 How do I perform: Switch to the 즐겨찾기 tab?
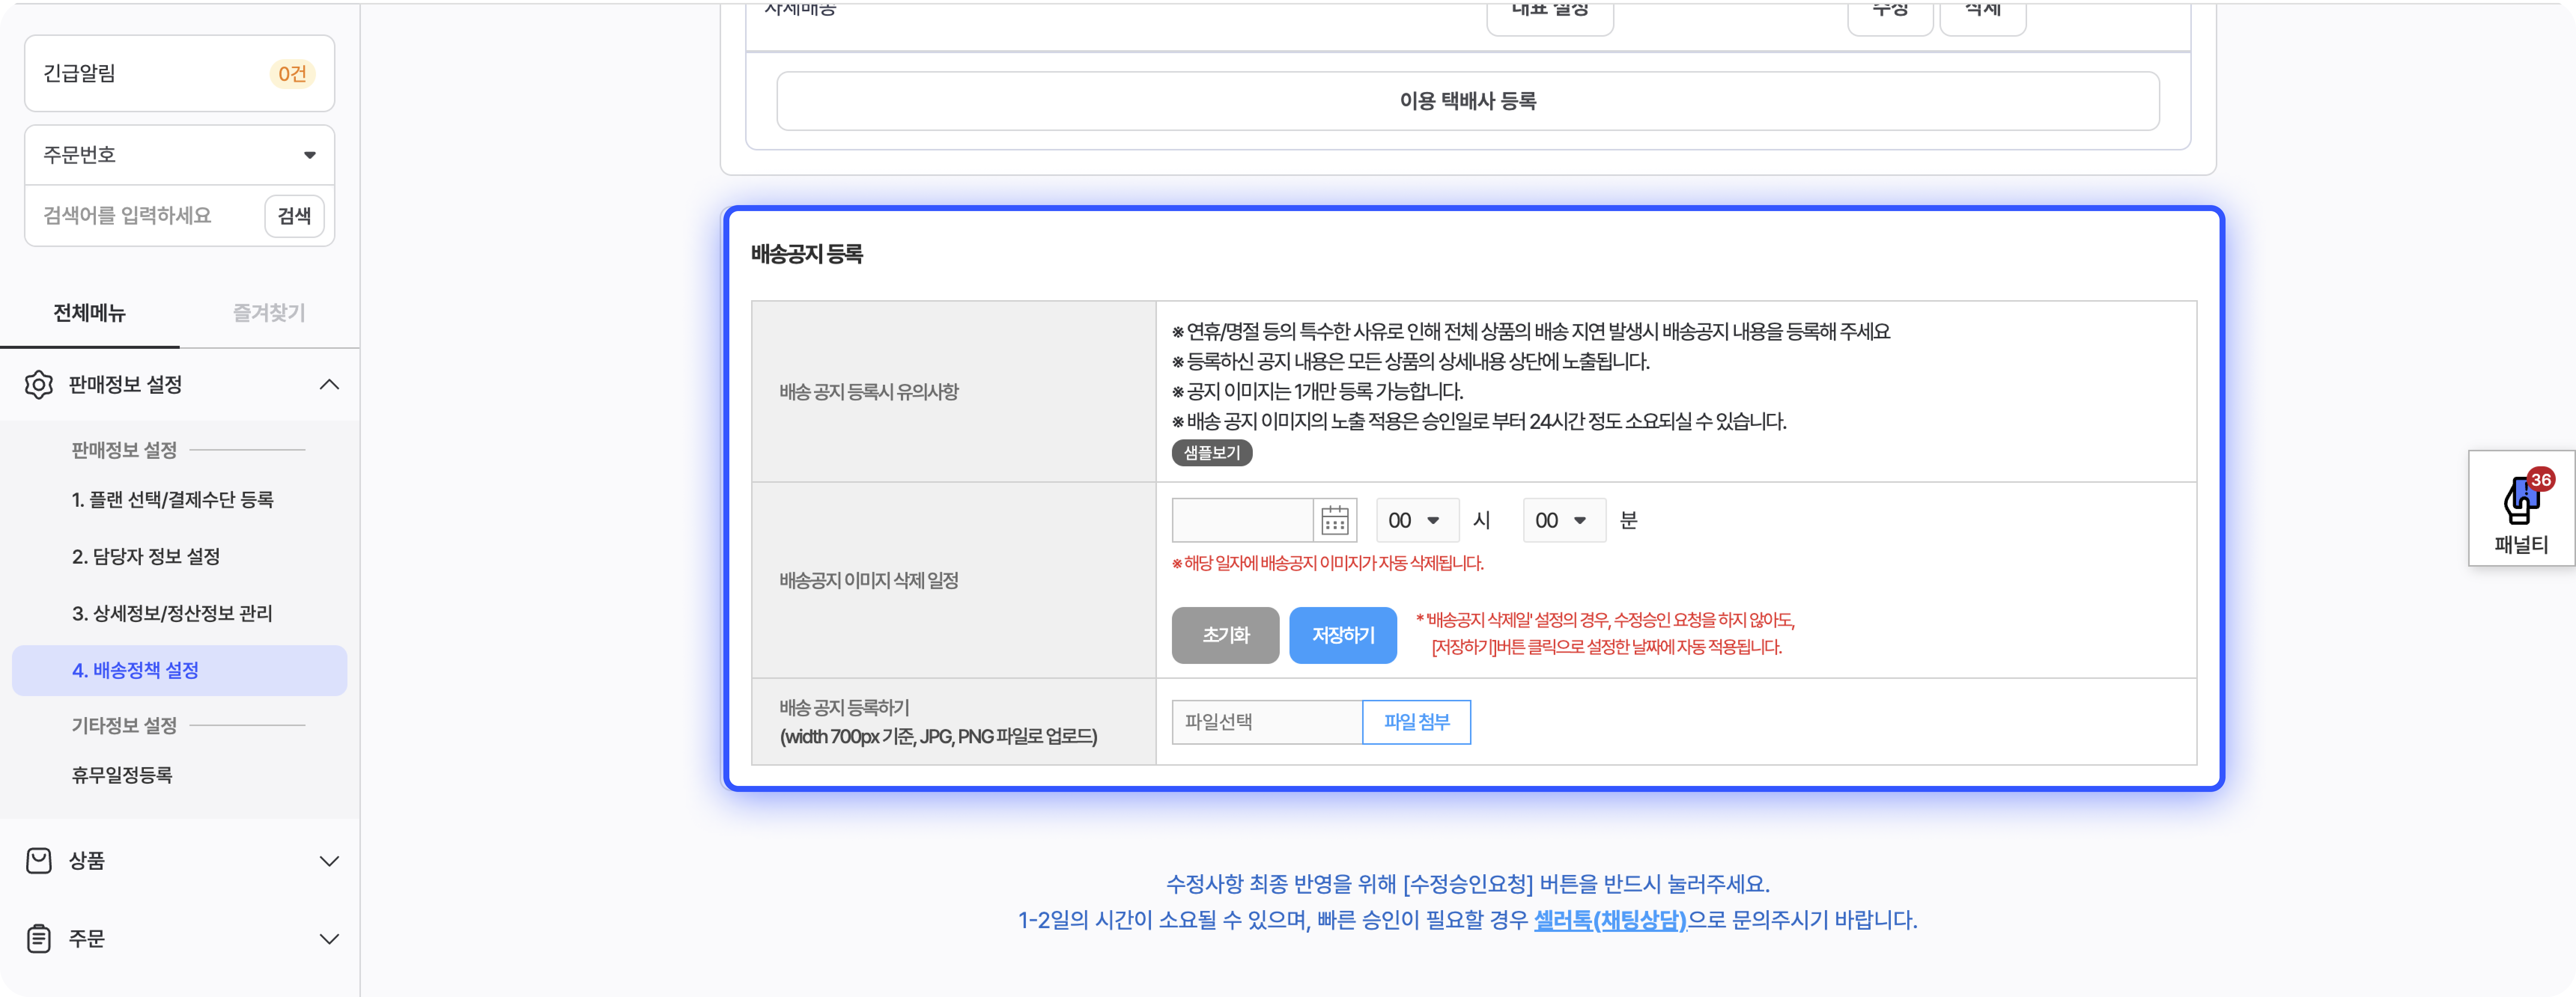269,313
